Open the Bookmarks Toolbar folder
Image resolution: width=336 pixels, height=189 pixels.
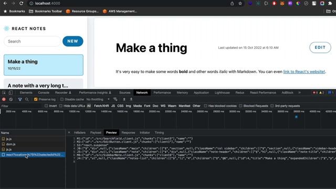click(46, 11)
